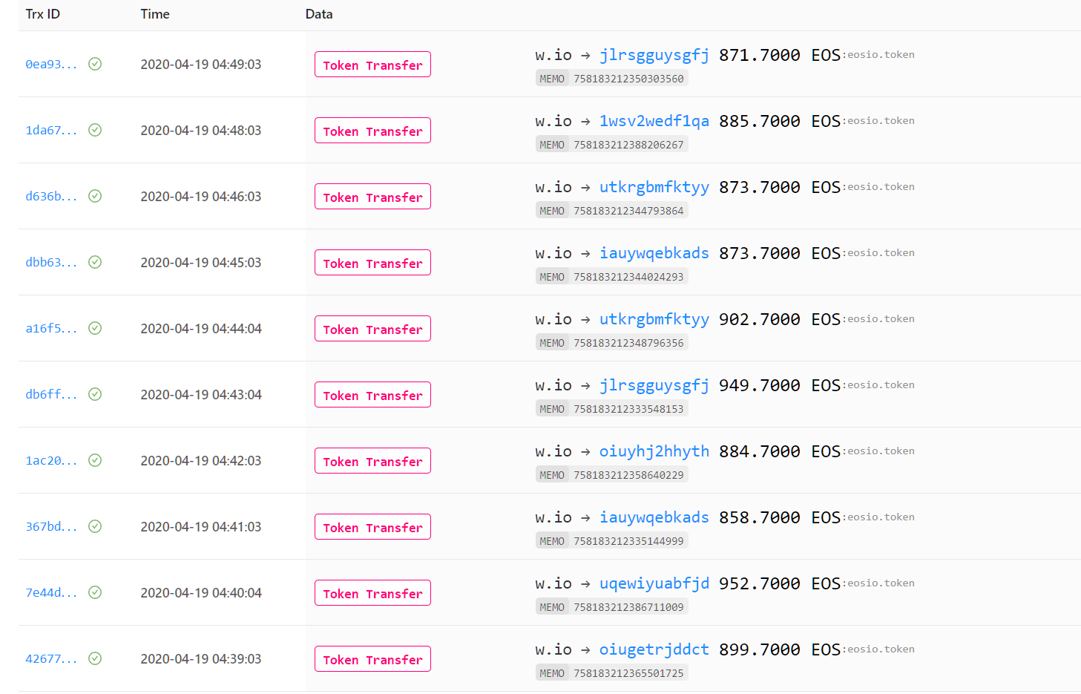Viewport: 1081px width, 694px height.
Task: Click the green check icon beside d636b...
Action: [x=95, y=196]
